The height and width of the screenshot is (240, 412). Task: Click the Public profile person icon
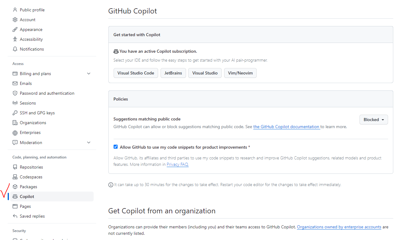tap(15, 10)
